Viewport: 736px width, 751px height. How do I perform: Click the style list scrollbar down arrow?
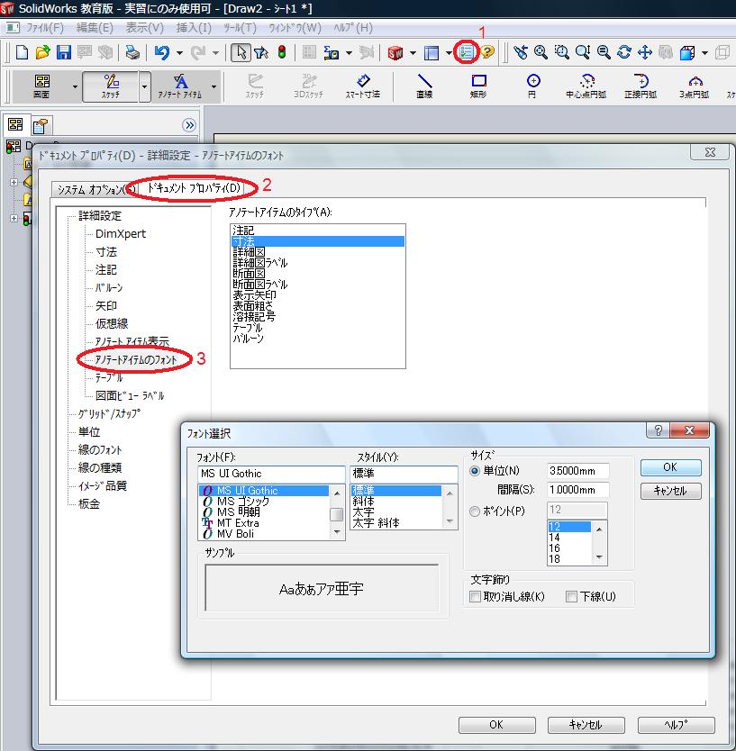(x=450, y=521)
